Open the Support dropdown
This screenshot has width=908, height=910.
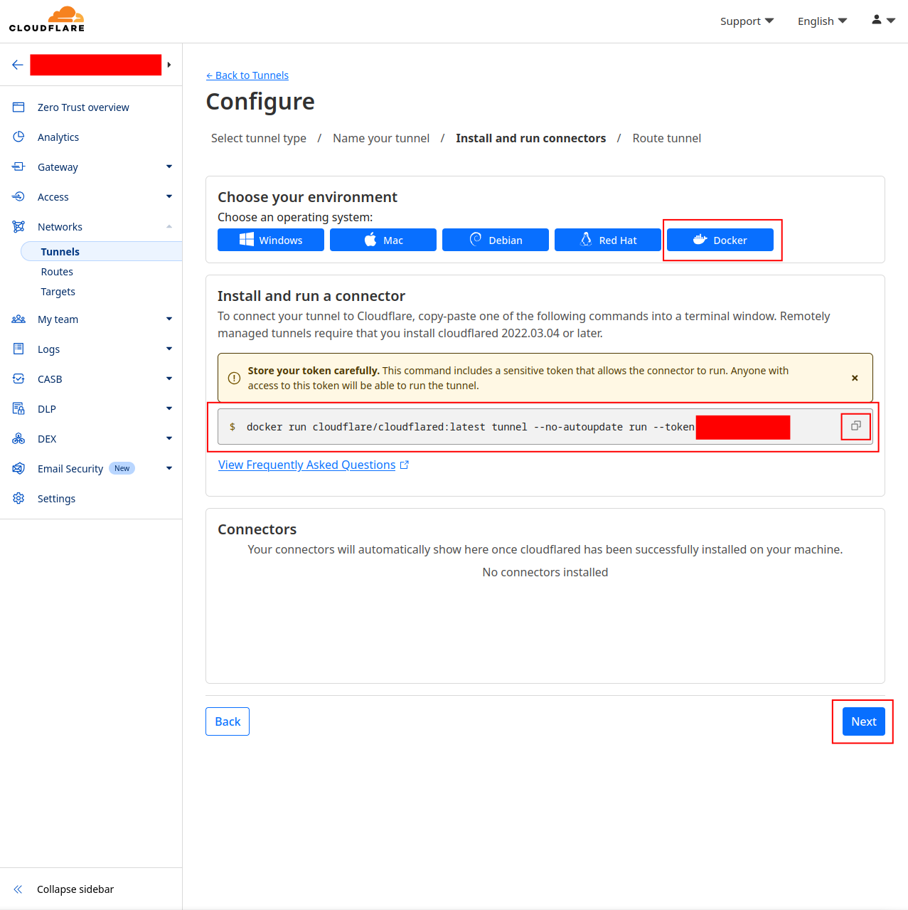pyautogui.click(x=747, y=21)
